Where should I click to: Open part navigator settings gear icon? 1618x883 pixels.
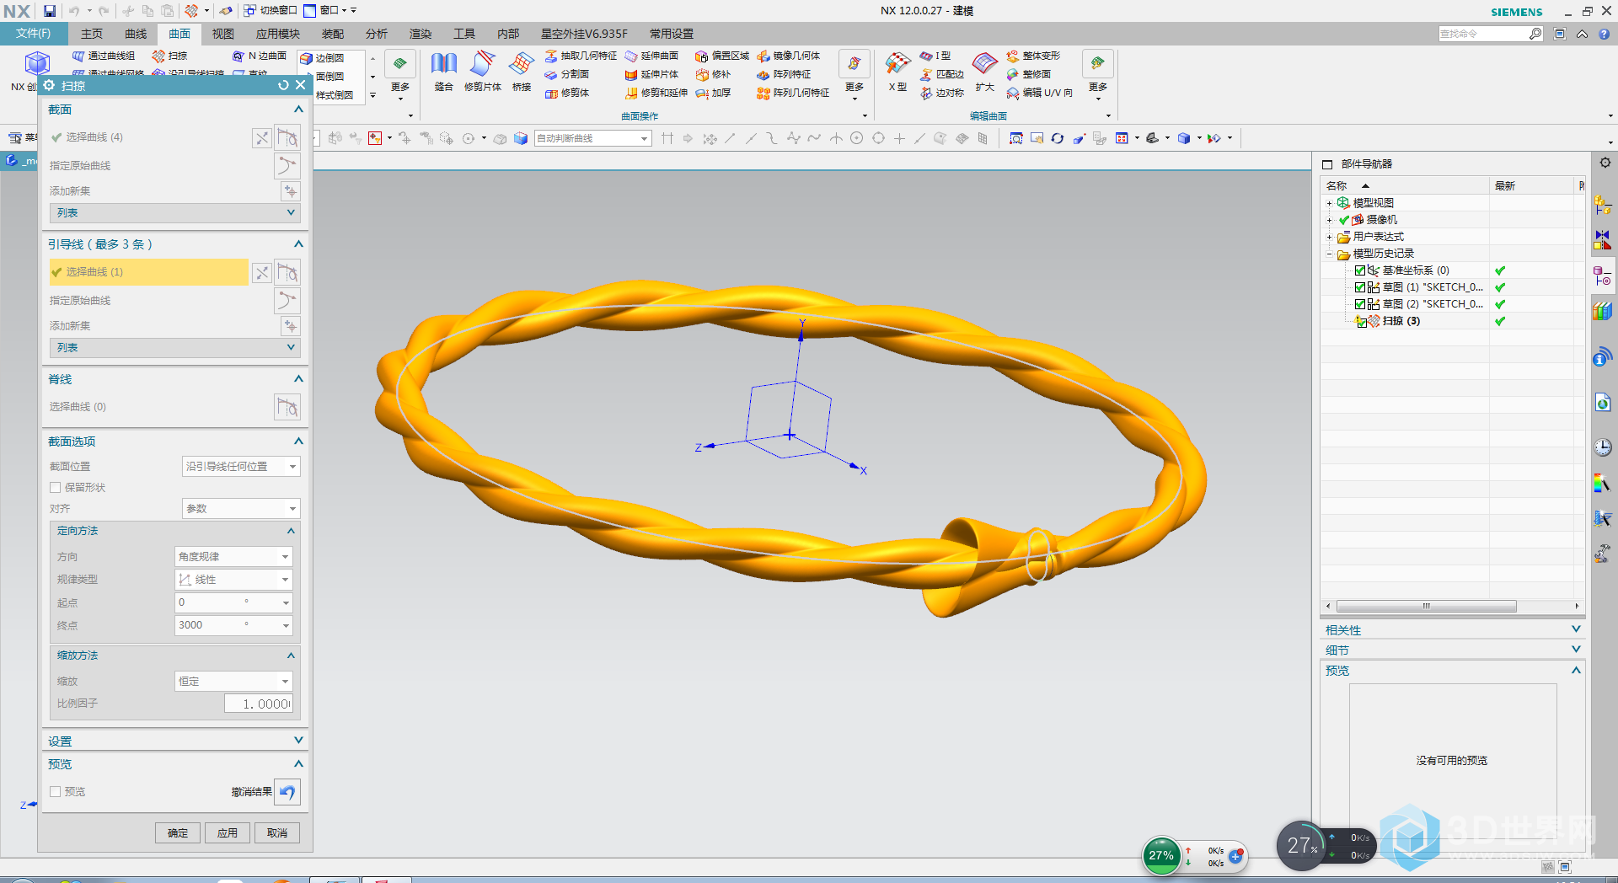pyautogui.click(x=1605, y=163)
